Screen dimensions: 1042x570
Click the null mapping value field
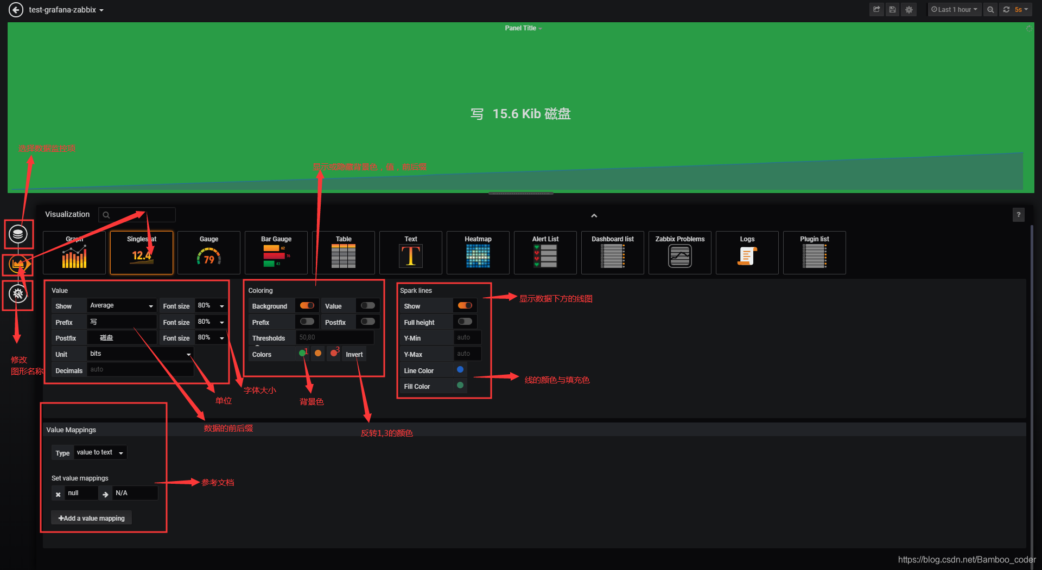click(81, 494)
